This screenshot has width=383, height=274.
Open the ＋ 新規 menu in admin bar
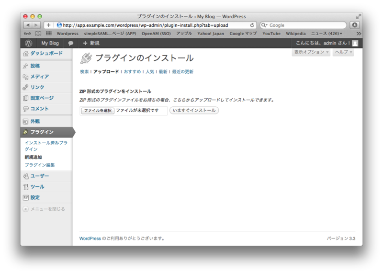tap(91, 43)
